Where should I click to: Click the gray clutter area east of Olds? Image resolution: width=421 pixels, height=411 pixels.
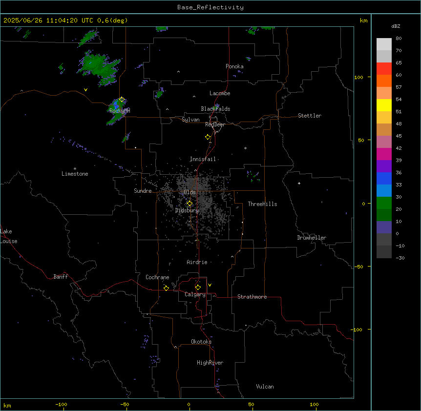coord(206,200)
